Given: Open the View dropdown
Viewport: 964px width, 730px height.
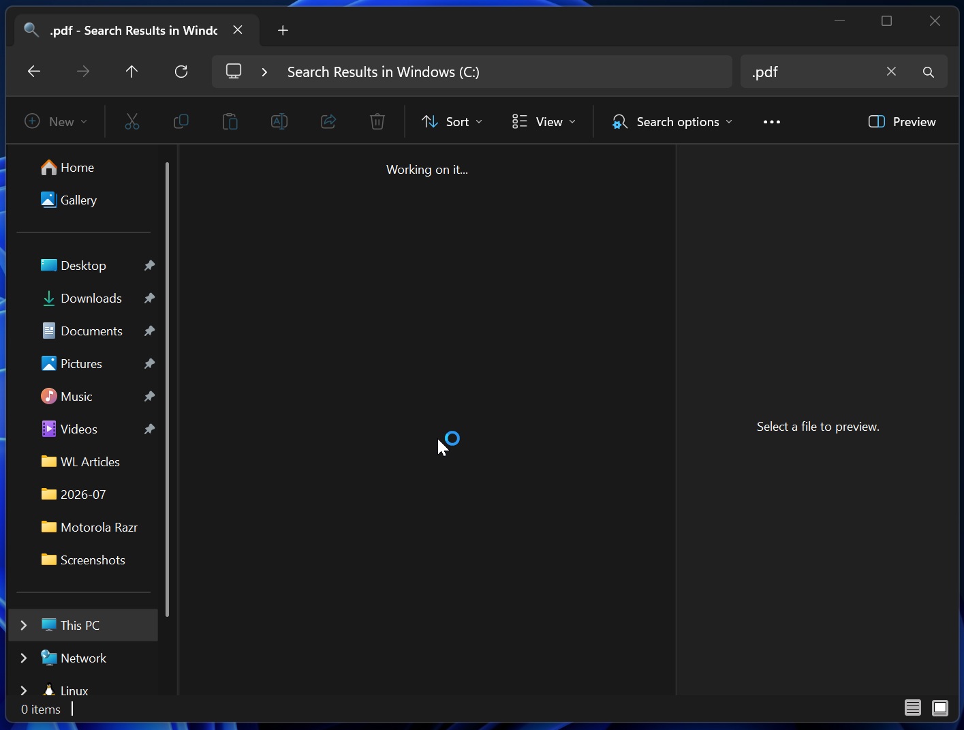Looking at the screenshot, I should (x=544, y=122).
